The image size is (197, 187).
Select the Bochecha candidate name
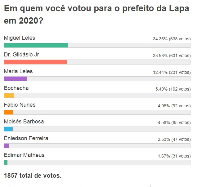[16, 88]
